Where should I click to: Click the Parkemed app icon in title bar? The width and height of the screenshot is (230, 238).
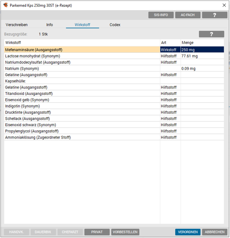(5, 5)
